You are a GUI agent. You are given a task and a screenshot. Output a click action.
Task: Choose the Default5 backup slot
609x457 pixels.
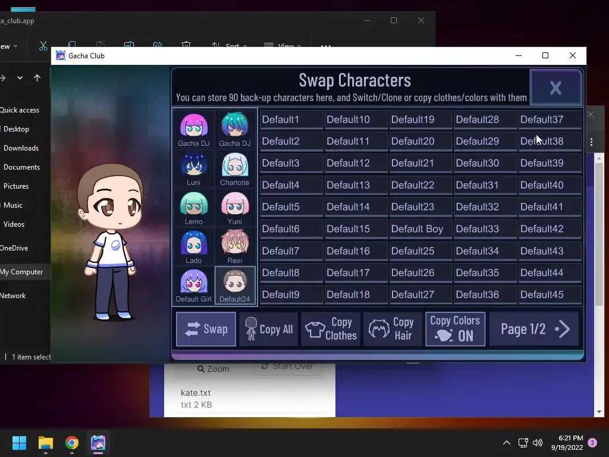291,206
